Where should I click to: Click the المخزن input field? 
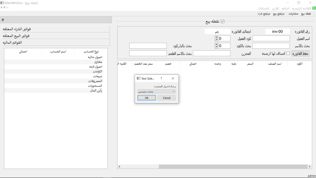(x=211, y=53)
